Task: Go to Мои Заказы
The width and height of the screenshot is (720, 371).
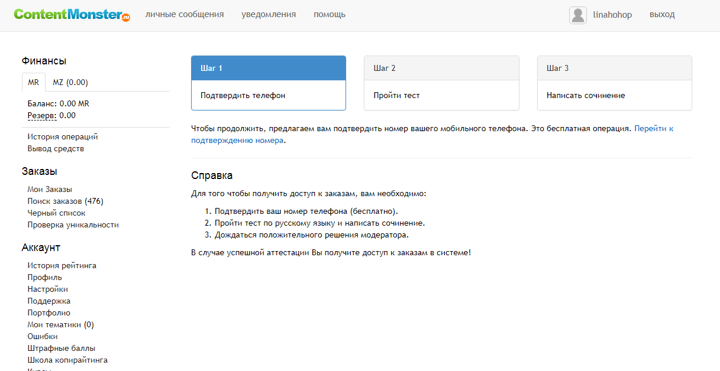Action: tap(50, 190)
